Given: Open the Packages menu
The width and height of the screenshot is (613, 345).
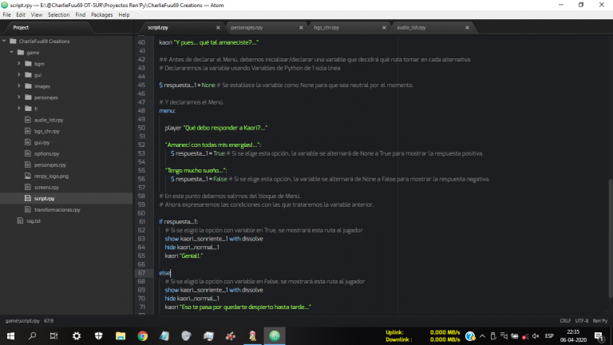Looking at the screenshot, I should tap(101, 14).
